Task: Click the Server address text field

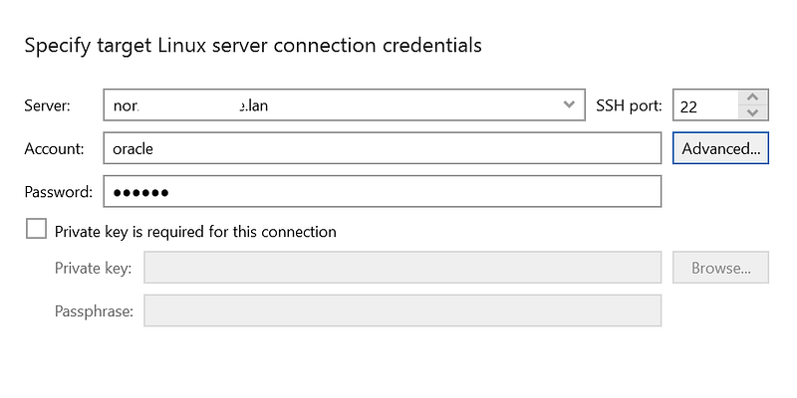Action: (x=329, y=104)
